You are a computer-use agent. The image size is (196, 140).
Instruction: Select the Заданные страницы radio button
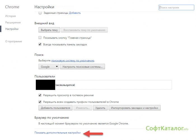point(40,13)
